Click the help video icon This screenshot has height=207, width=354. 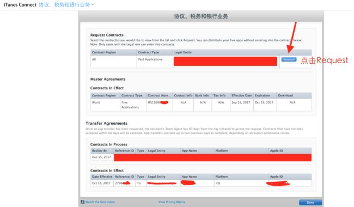[x=83, y=202]
